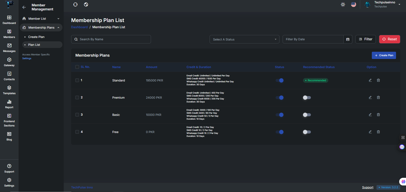Open the calendar date picker icon
The height and width of the screenshot is (192, 406).
click(x=348, y=39)
